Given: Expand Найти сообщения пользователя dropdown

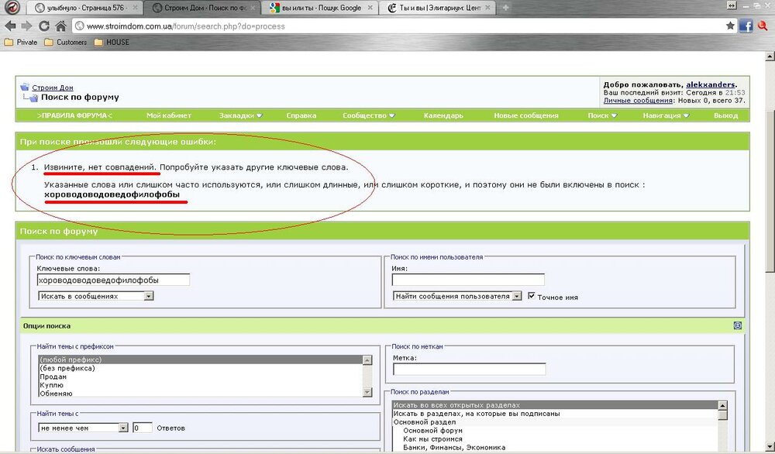Looking at the screenshot, I should coord(457,296).
